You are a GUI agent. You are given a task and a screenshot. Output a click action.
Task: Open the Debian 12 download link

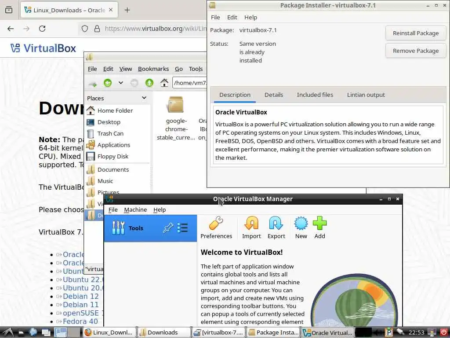pyautogui.click(x=81, y=296)
